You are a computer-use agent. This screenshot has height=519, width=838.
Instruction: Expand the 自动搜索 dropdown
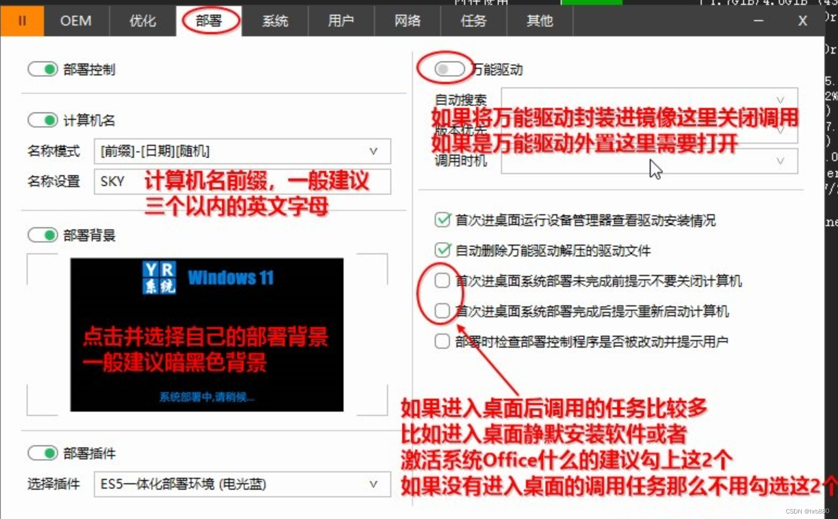(x=649, y=100)
